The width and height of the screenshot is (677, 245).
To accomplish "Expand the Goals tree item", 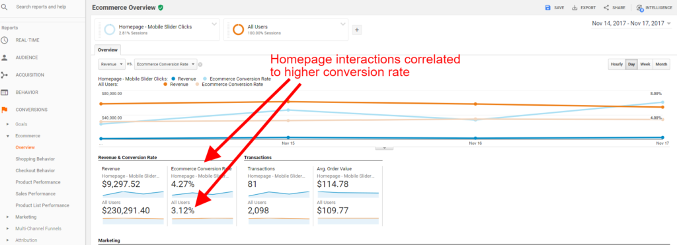I will (x=7, y=124).
